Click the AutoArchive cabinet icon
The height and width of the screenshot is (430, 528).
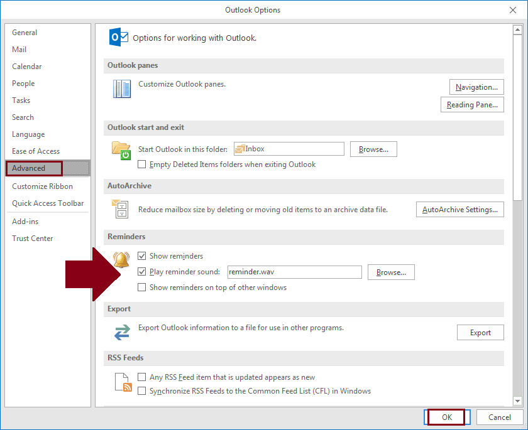pos(121,208)
